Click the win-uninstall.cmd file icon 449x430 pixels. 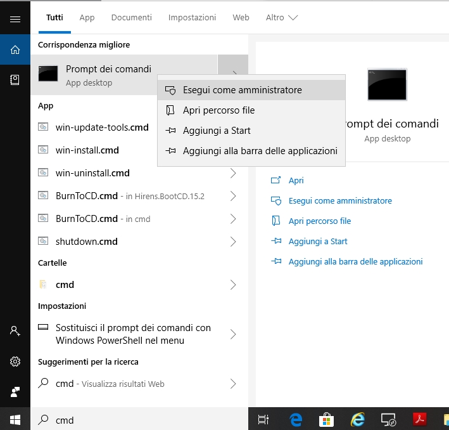click(43, 173)
